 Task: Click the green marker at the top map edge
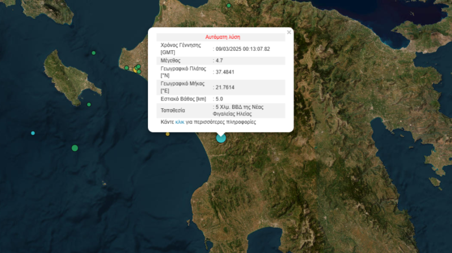point(229,6)
